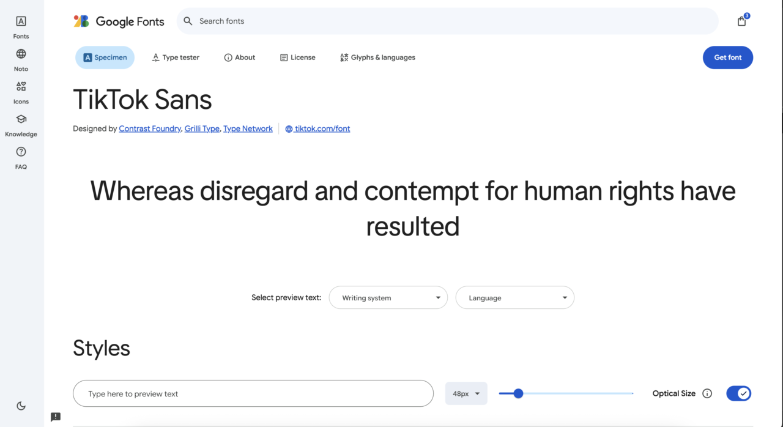Click the Optical Size info icon
The height and width of the screenshot is (427, 783).
707,393
